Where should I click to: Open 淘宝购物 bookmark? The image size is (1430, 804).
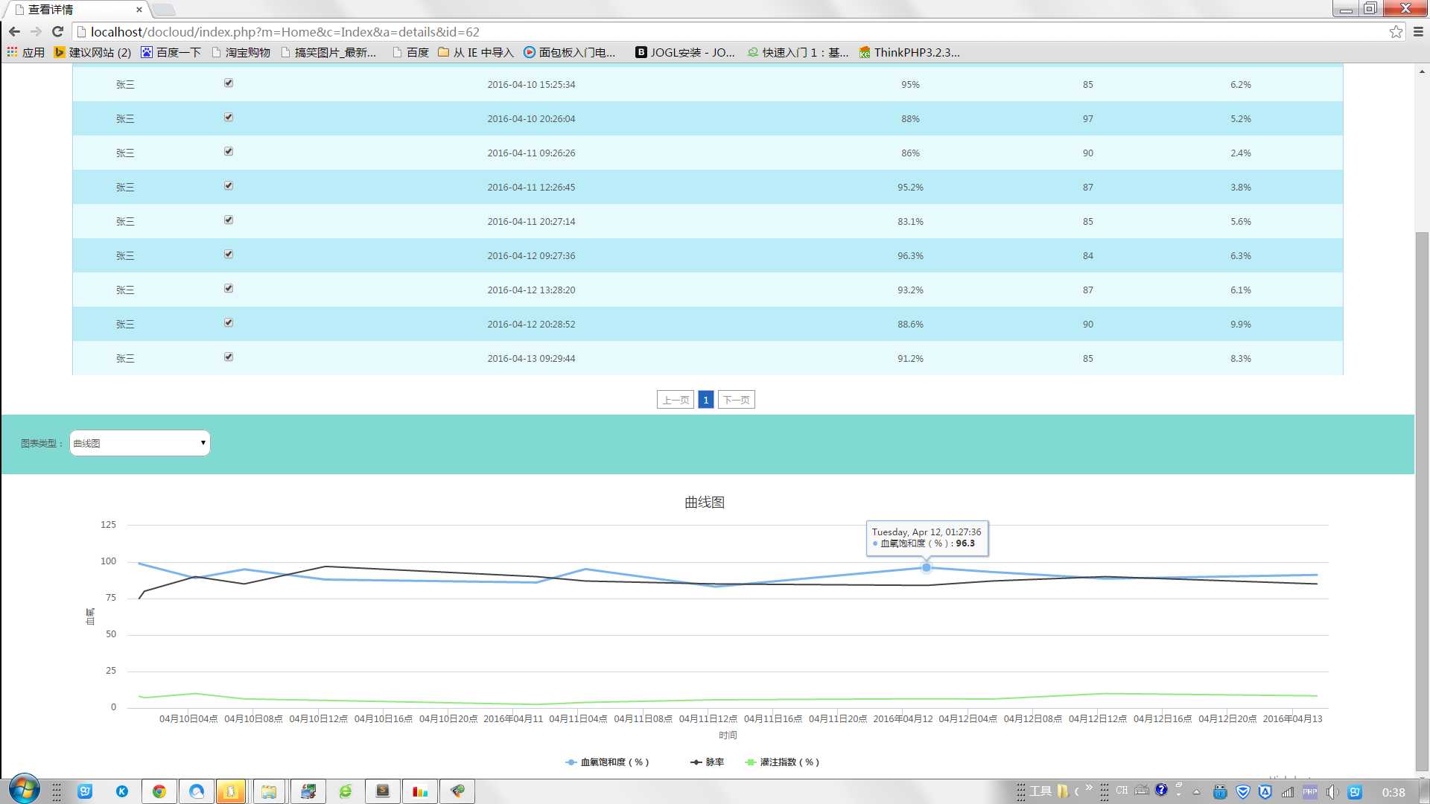coord(241,52)
